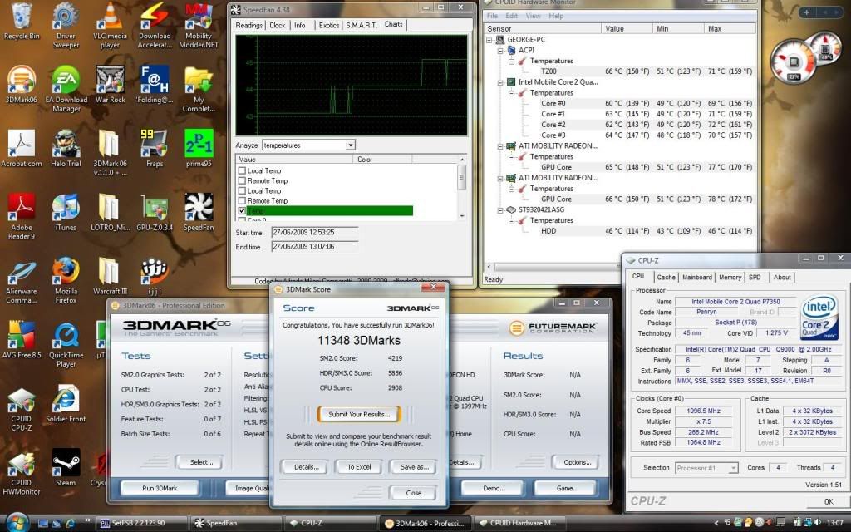Launch Driver Sweeper from the desktop

[x=66, y=26]
